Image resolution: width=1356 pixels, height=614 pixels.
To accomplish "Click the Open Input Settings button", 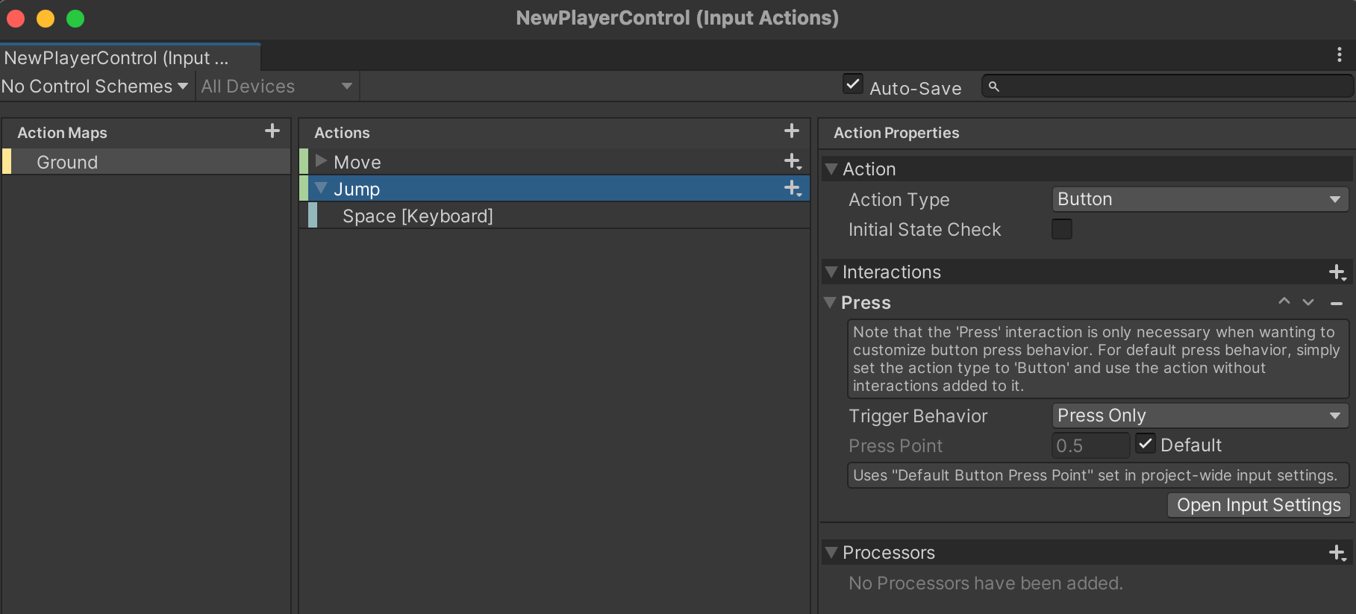I will [x=1258, y=505].
